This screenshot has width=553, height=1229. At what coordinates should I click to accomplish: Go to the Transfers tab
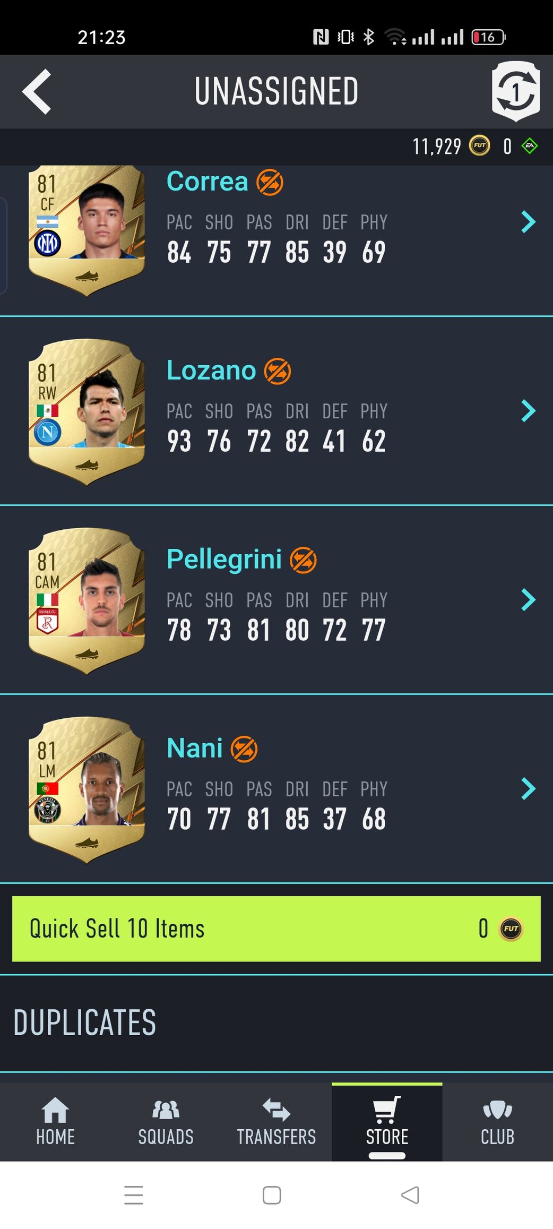276,1122
